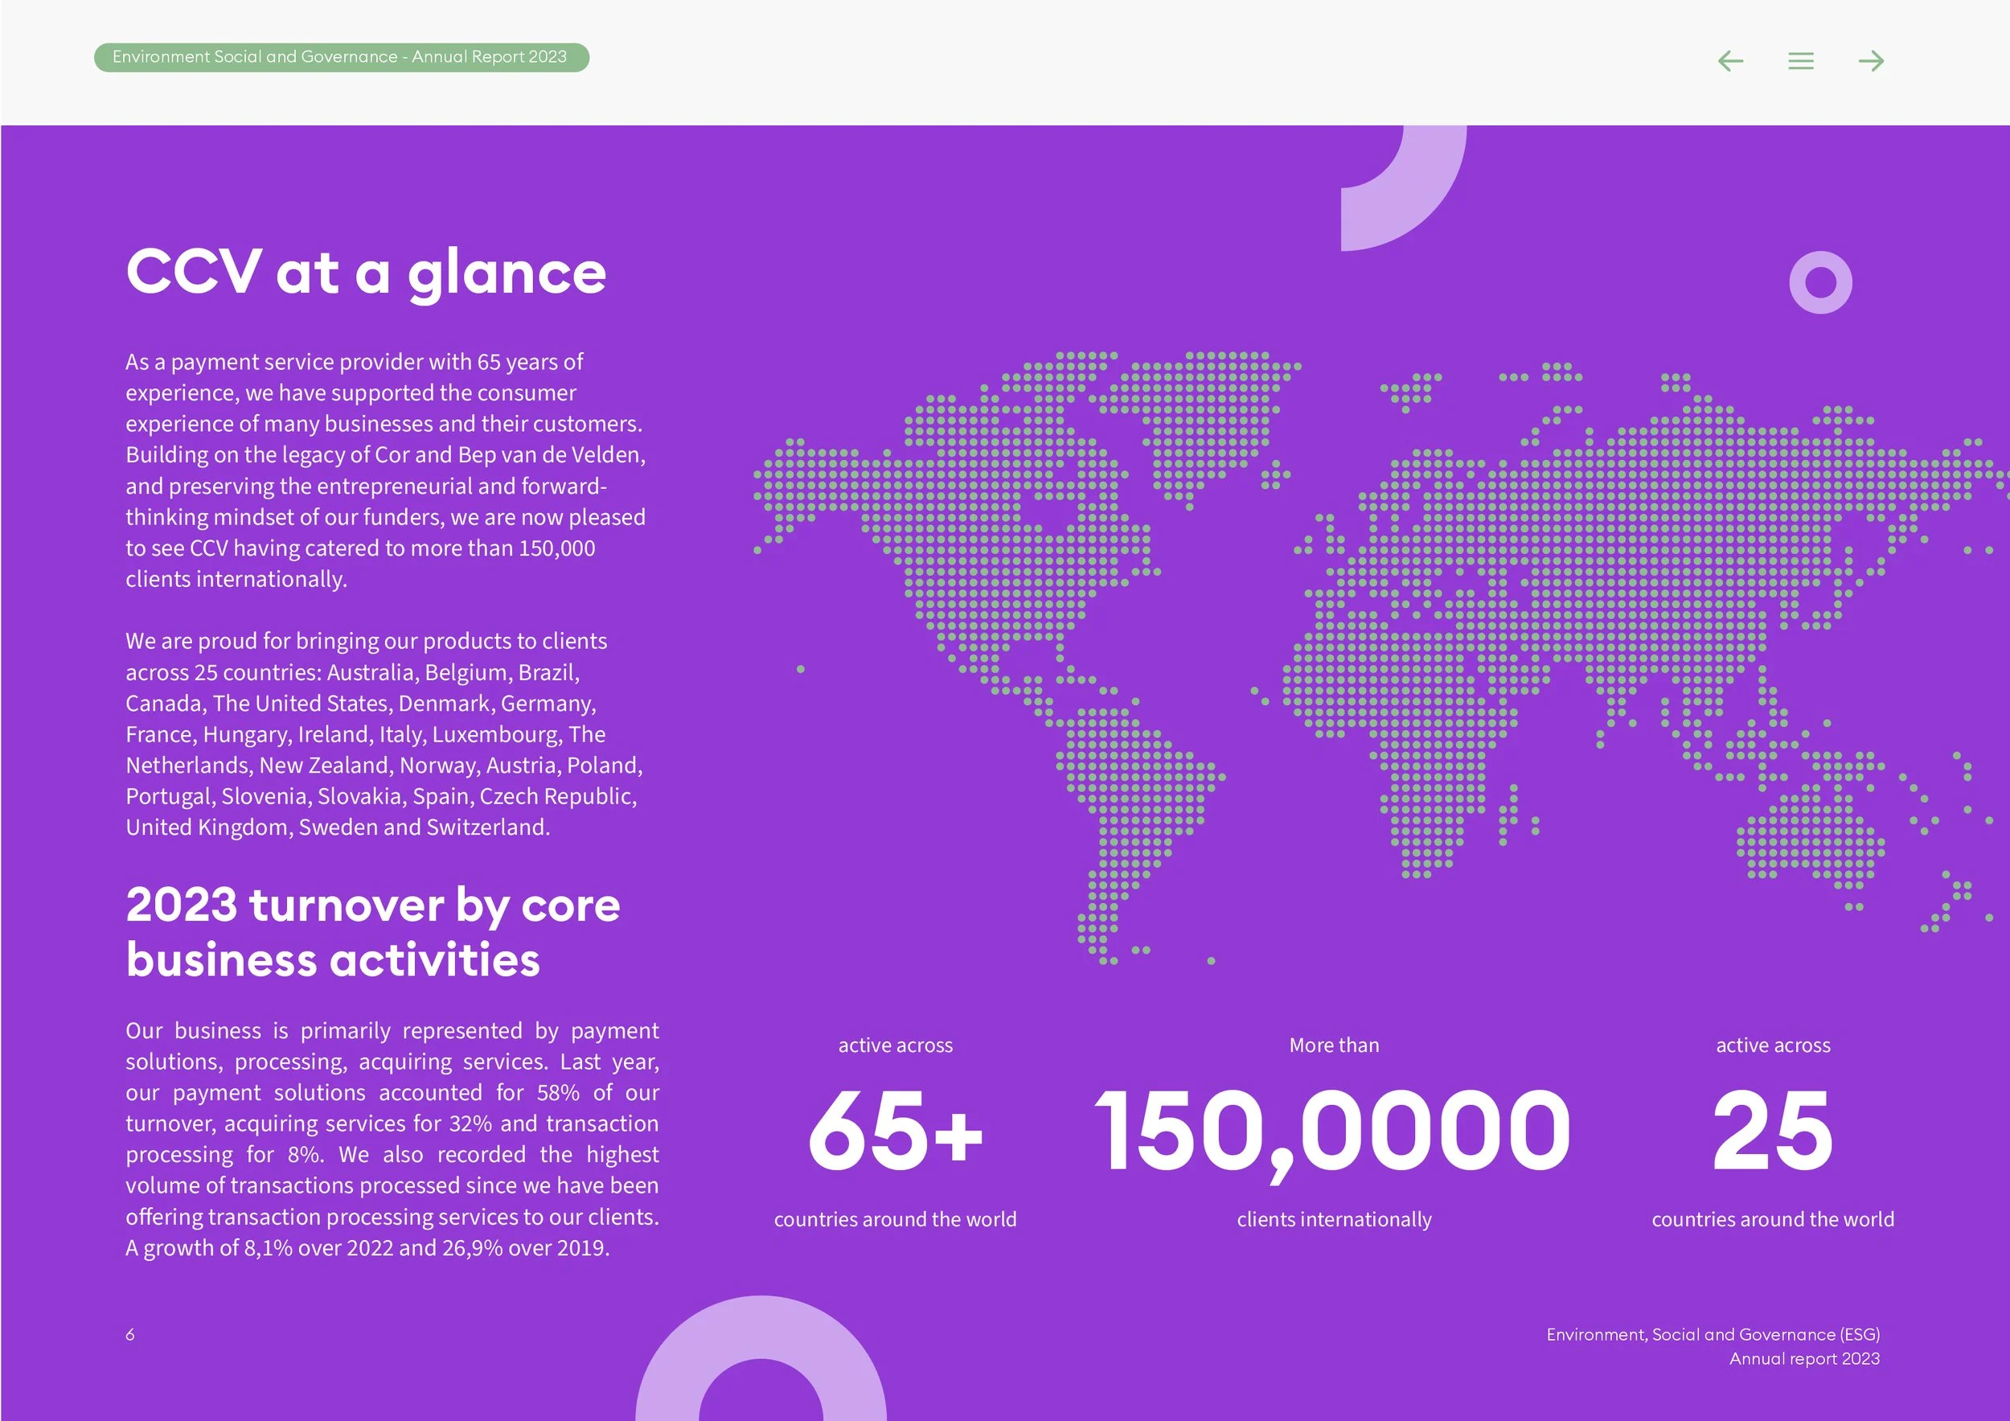Click the 'CCV at a glance' heading
Screen dimensions: 2010x1421
[366, 272]
